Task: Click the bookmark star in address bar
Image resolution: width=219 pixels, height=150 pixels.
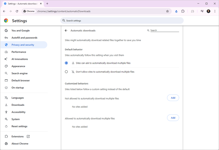Action: pyautogui.click(x=167, y=11)
